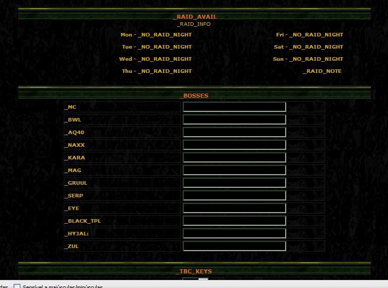The width and height of the screenshot is (388, 288).
Task: Select the _ZUL text box
Action: click(x=234, y=246)
